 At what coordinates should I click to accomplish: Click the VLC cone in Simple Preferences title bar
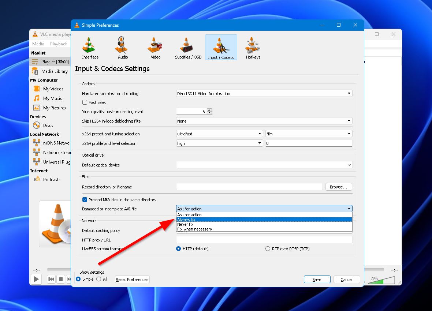point(77,25)
